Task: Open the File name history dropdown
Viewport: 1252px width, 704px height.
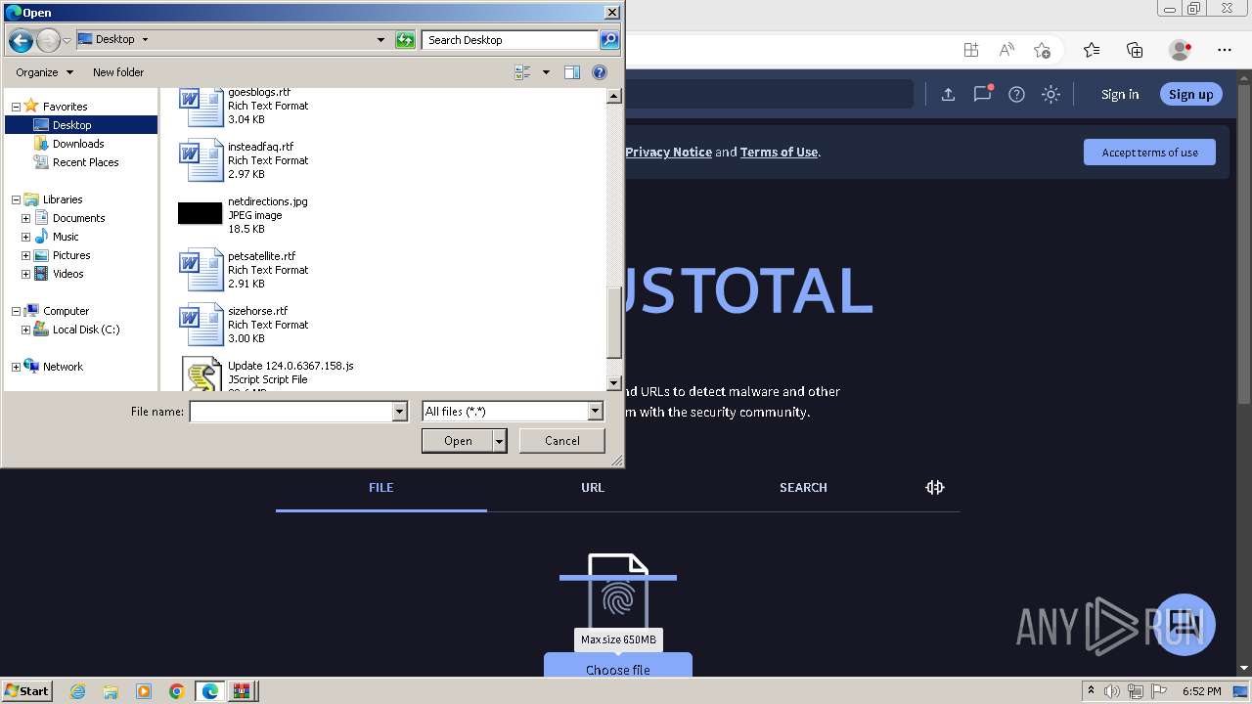Action: (x=399, y=412)
